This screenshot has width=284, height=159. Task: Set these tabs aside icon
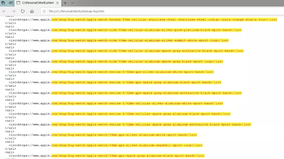[11, 3]
